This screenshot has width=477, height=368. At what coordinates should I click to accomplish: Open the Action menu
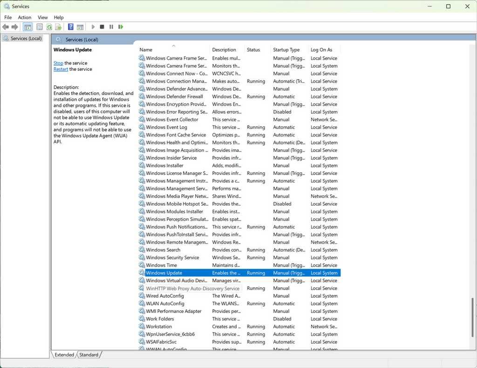(25, 17)
